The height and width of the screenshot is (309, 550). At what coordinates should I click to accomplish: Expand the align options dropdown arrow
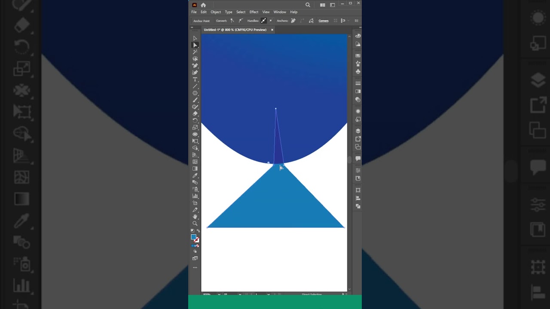click(348, 21)
